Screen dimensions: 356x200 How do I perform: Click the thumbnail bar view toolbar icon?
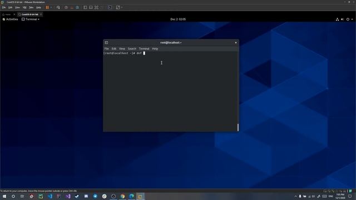click(x=91, y=7)
